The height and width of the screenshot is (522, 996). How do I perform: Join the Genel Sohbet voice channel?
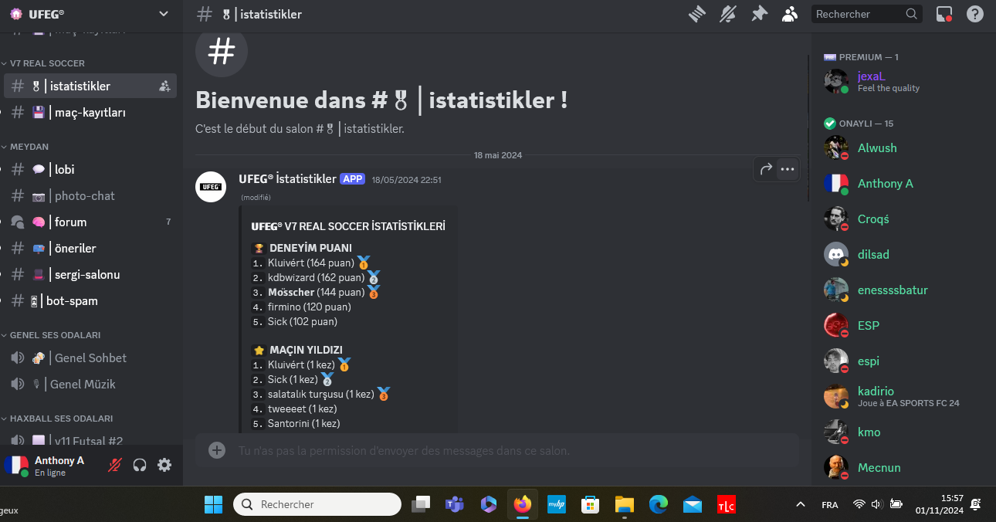[x=90, y=358]
